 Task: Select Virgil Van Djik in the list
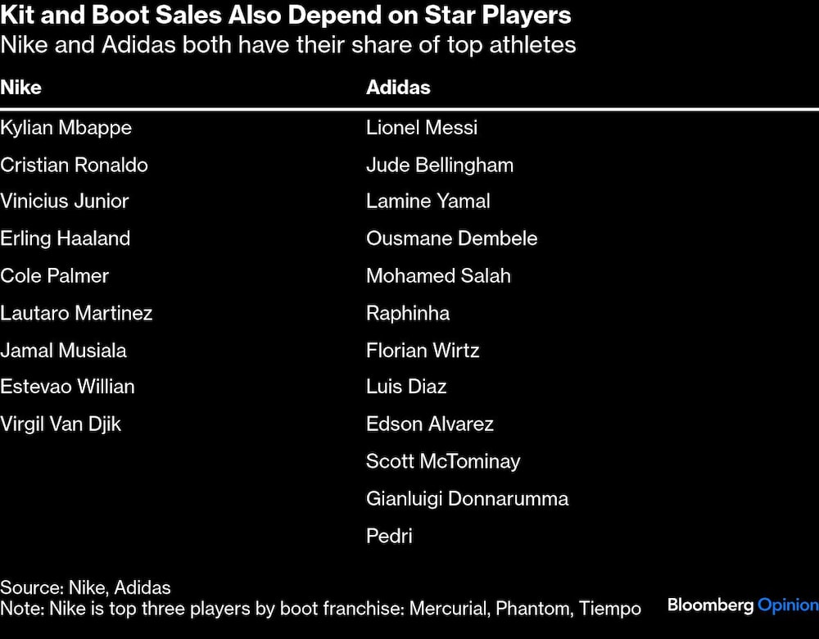pyautogui.click(x=61, y=424)
